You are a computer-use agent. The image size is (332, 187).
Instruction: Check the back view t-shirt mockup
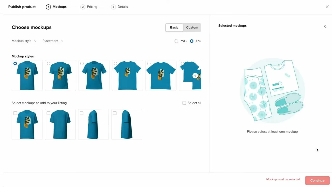pyautogui.click(x=48, y=113)
